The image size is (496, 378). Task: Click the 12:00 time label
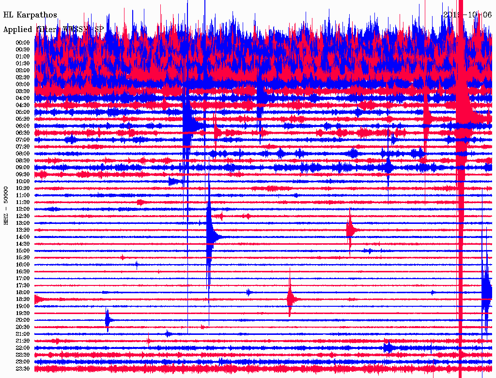coord(23,209)
